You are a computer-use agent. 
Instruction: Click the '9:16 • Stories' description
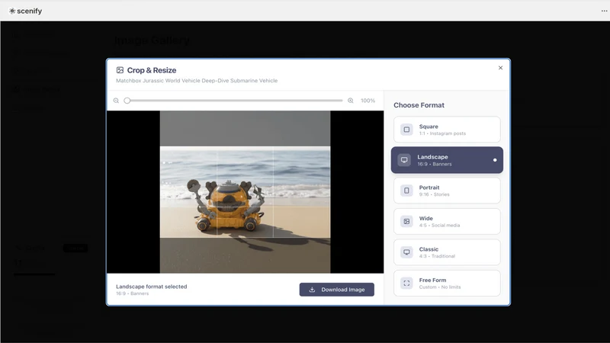click(x=434, y=194)
